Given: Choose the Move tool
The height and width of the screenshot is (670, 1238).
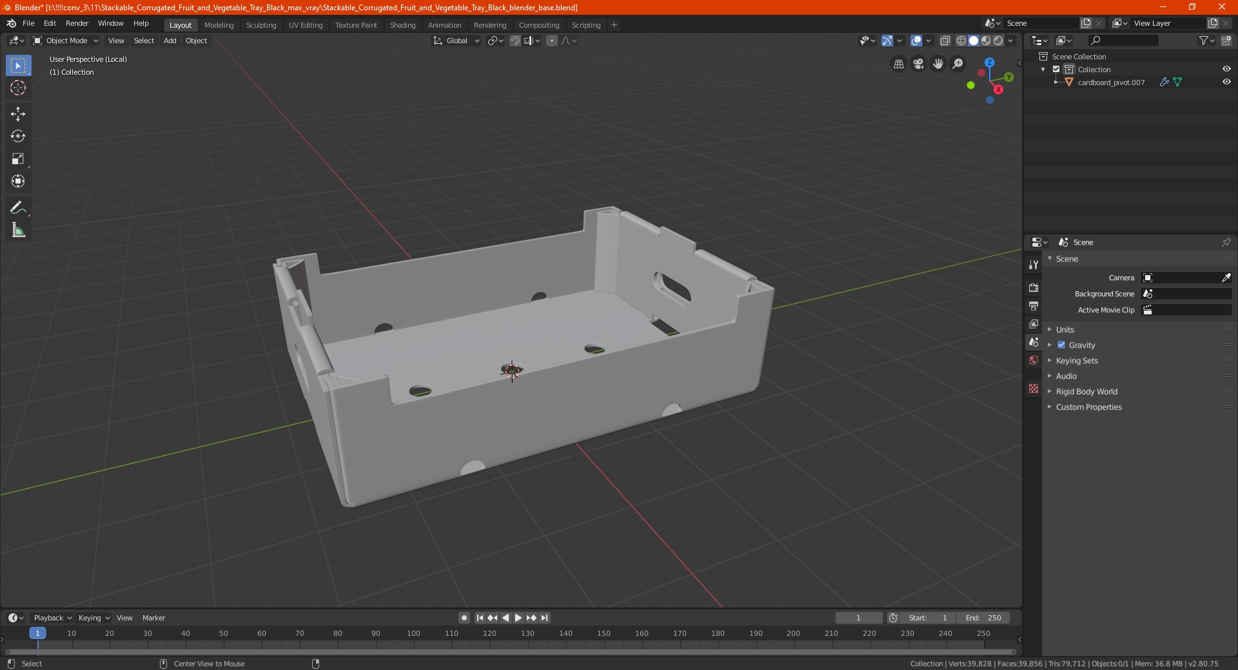Looking at the screenshot, I should click(x=18, y=114).
